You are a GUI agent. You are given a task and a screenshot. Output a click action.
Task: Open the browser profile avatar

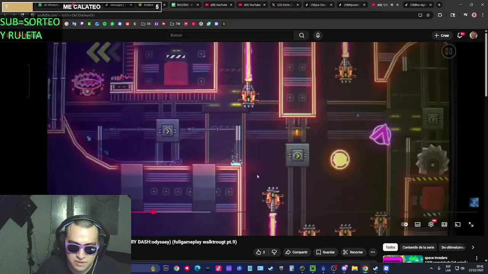coord(474,15)
